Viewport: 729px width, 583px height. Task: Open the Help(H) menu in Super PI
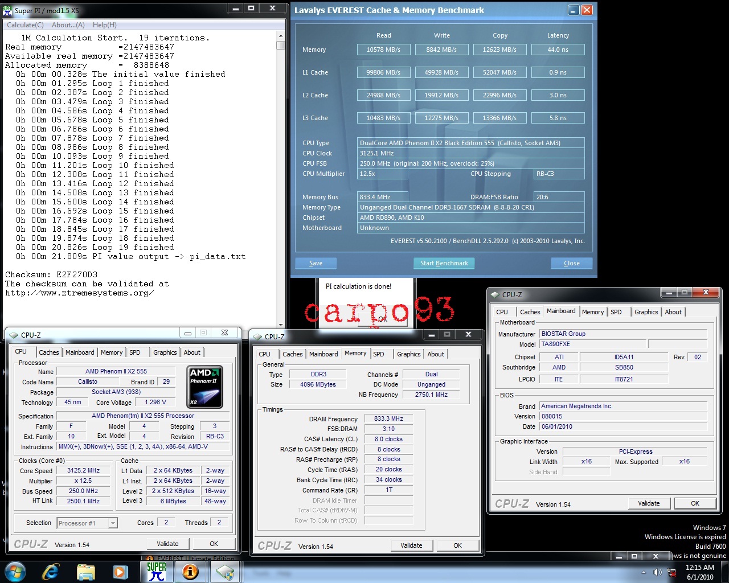point(105,24)
